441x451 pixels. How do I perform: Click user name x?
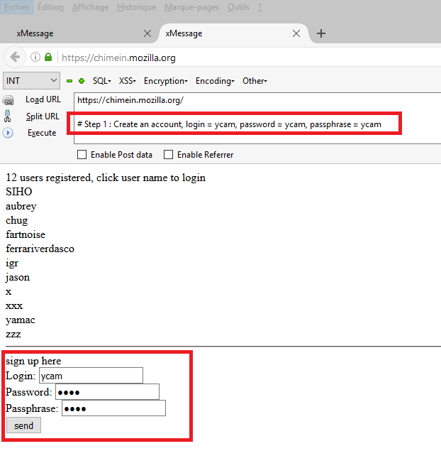coord(9,292)
